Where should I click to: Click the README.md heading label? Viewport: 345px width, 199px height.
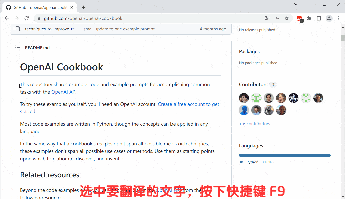(37, 48)
